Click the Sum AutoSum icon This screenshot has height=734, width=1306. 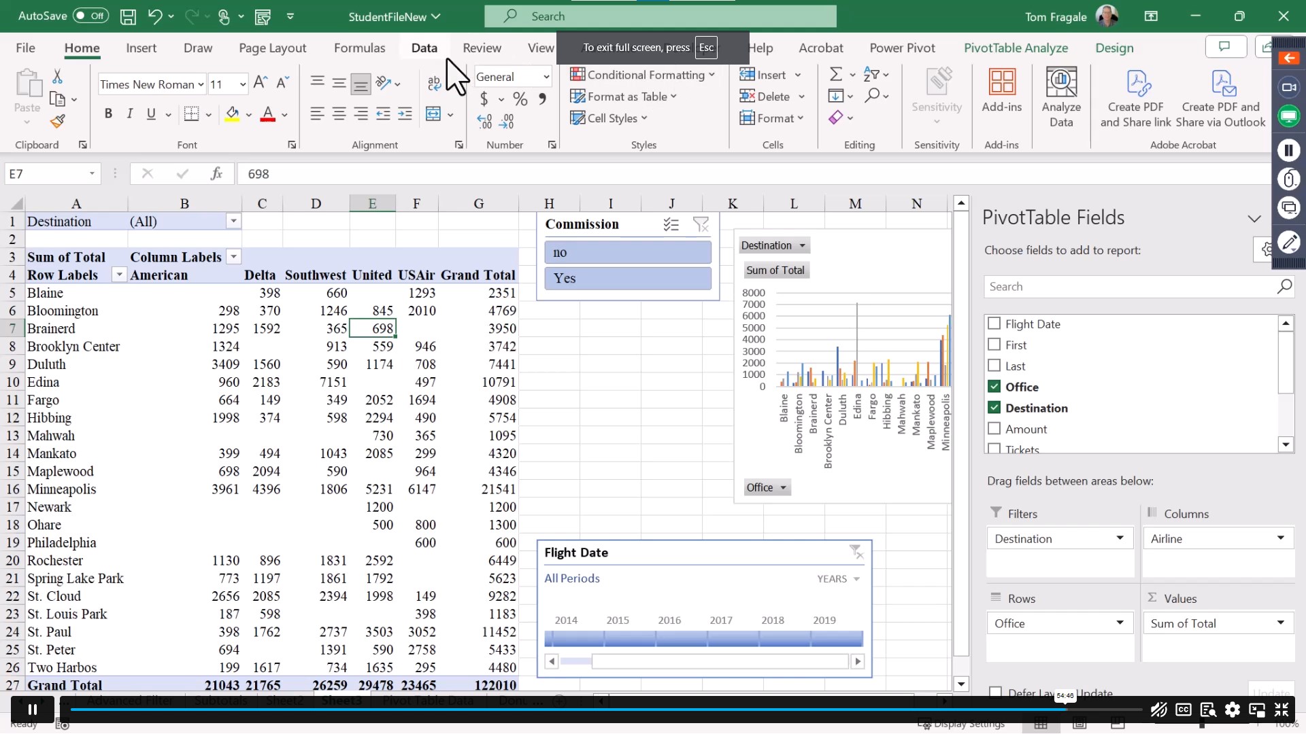[834, 74]
